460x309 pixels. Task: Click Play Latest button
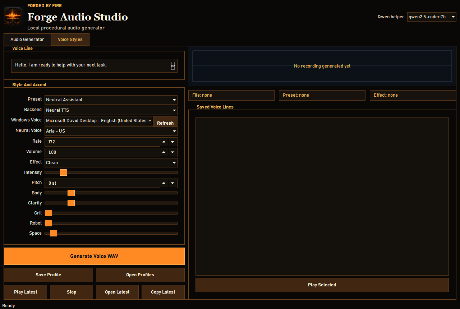tap(26, 292)
